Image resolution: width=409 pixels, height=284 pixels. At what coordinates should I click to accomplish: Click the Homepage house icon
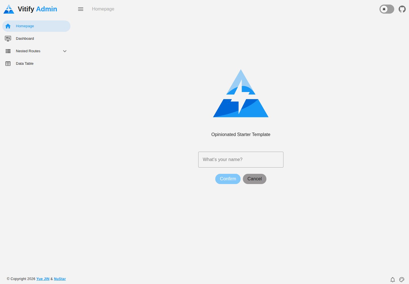[x=8, y=26]
